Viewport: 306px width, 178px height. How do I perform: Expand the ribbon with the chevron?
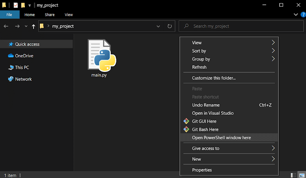tap(296, 15)
